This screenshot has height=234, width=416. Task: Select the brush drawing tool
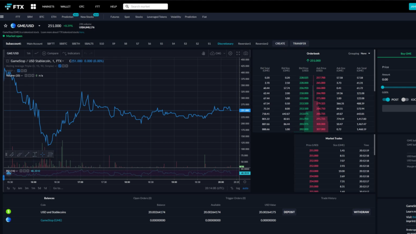pyautogui.click(x=19, y=154)
